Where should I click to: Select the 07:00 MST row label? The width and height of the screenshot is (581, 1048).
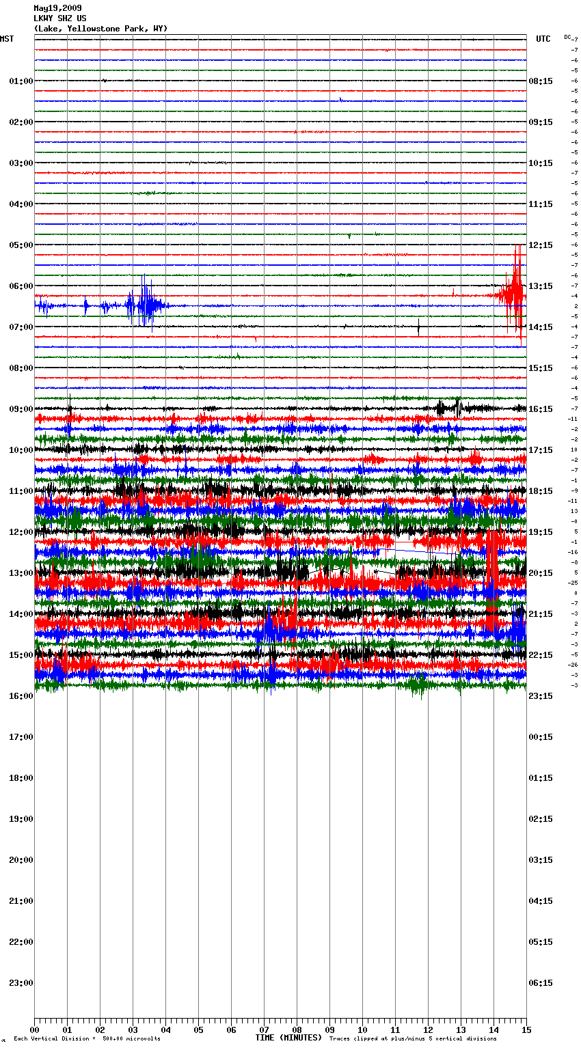coord(21,327)
